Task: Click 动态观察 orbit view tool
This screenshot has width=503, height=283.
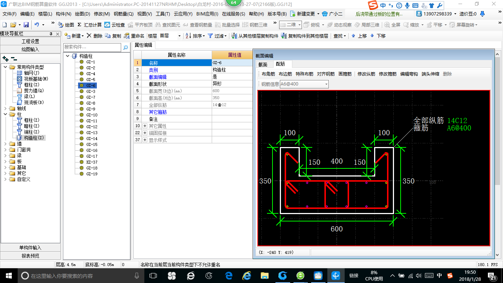Action: [339, 25]
